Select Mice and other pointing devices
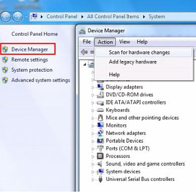Screen dimensions: 196x192 point(142,117)
